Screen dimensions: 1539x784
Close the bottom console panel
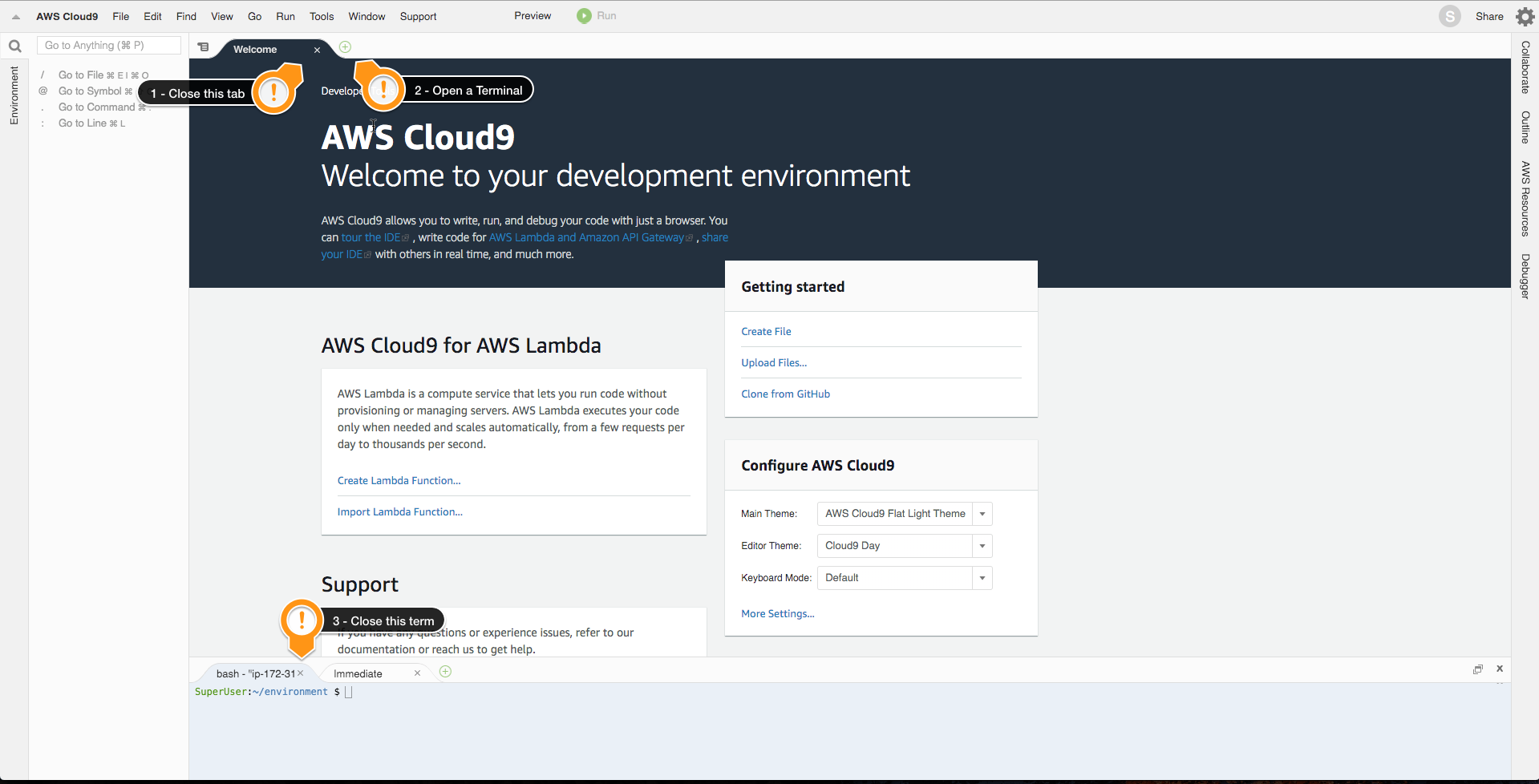1499,669
